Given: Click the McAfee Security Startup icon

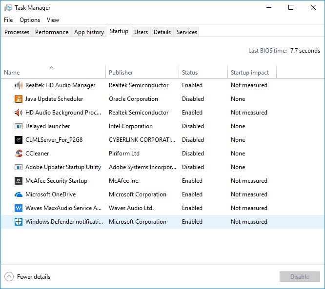Looking at the screenshot, I should pos(19,181).
